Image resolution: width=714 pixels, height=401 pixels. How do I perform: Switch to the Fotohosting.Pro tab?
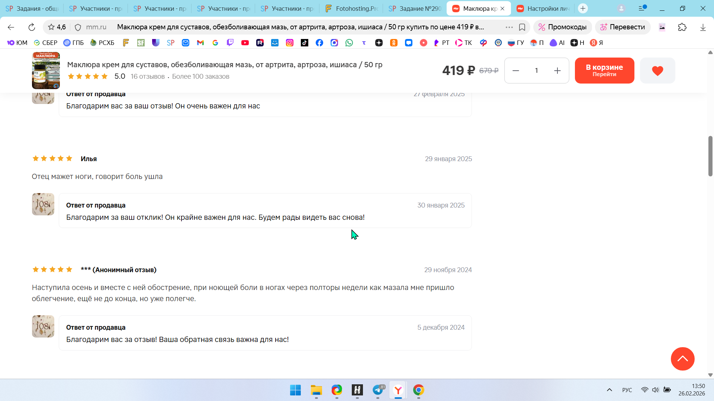pos(351,9)
